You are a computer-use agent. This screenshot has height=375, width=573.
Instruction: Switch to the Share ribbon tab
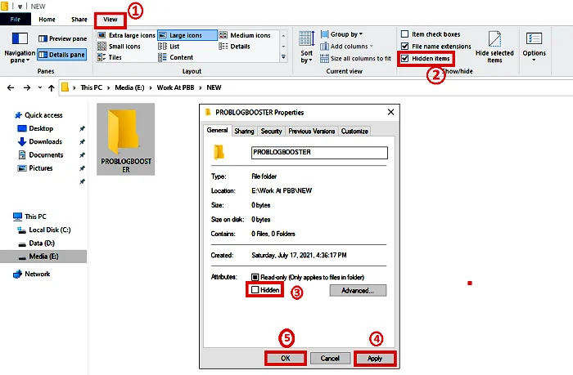pyautogui.click(x=79, y=20)
